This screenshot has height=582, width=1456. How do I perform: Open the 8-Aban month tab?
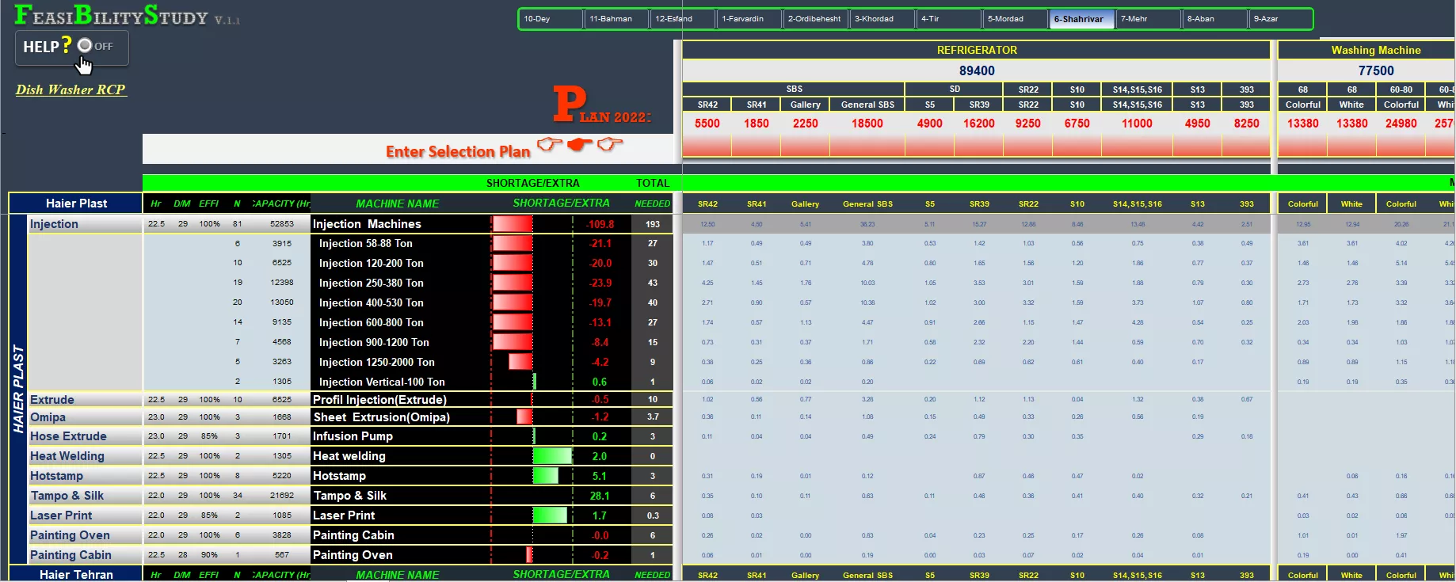1216,19
